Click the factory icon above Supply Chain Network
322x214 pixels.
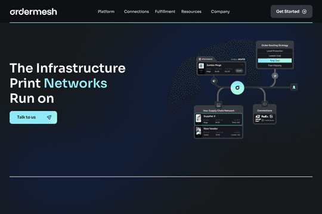coord(218,105)
